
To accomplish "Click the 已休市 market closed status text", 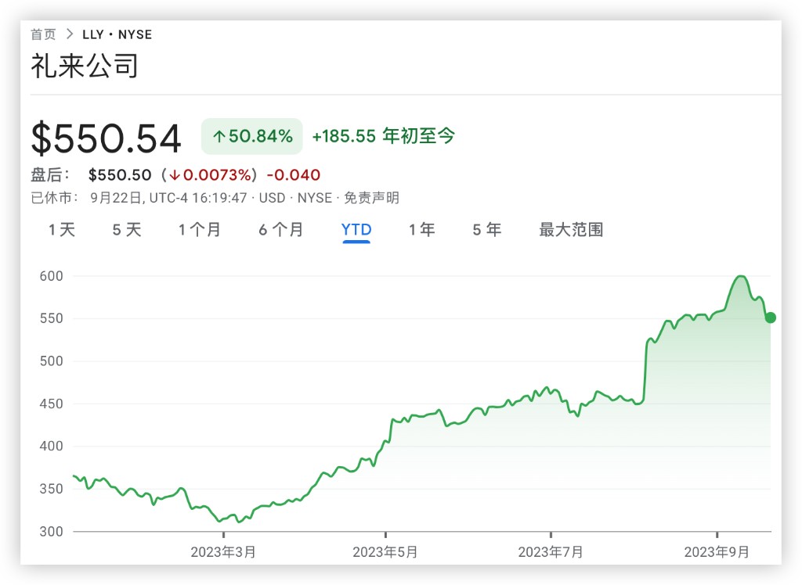I will click(54, 198).
